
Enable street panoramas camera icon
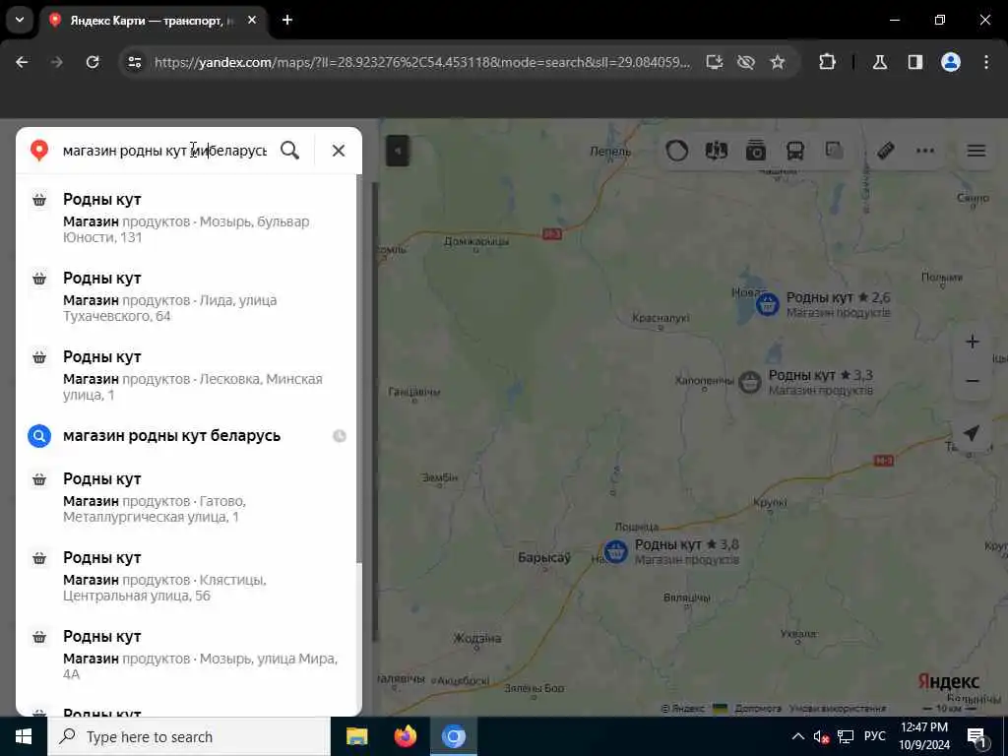tap(756, 151)
